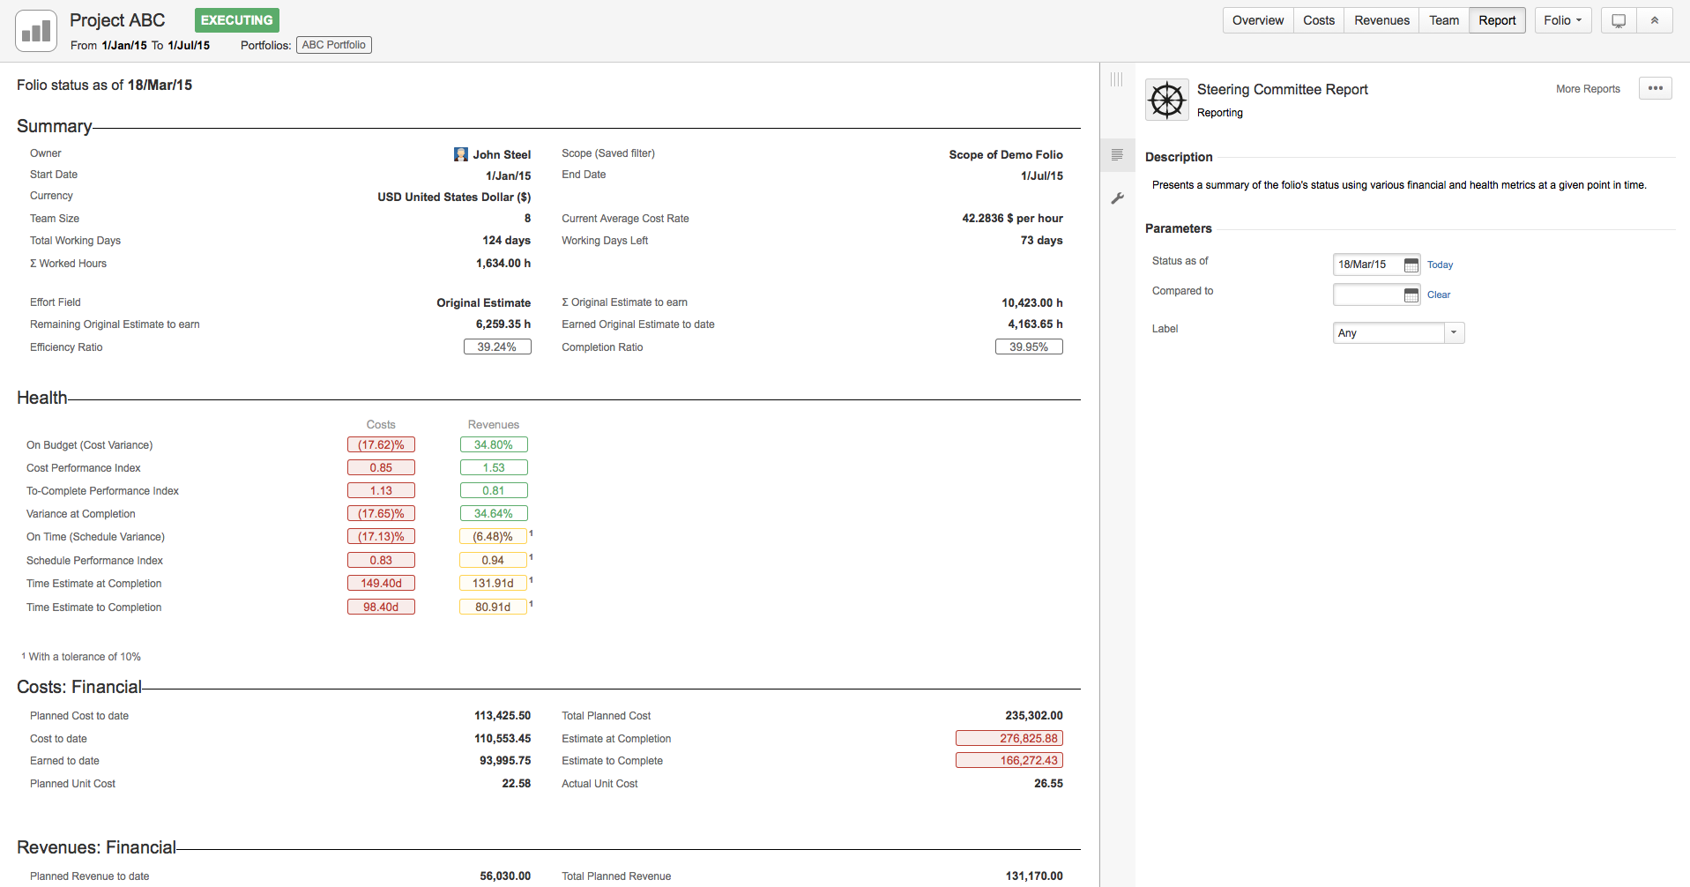Screen dimensions: 1690x887
Task: Click the ABC Portfolio tag
Action: point(333,45)
